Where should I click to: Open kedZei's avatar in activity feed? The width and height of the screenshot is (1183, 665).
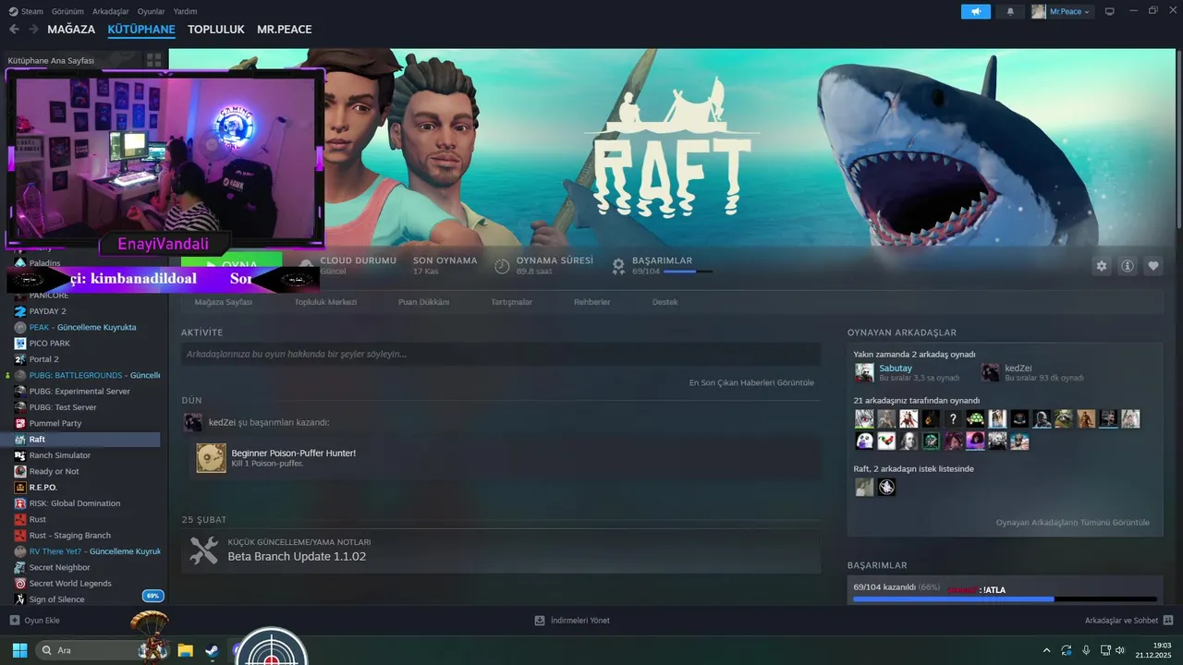(x=193, y=422)
